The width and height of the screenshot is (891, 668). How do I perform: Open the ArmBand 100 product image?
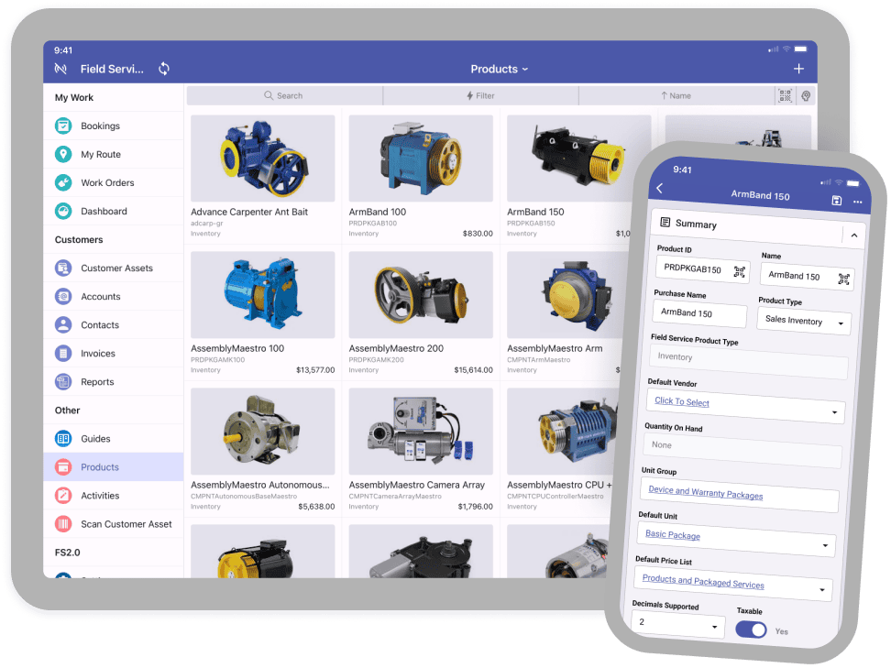(x=421, y=158)
